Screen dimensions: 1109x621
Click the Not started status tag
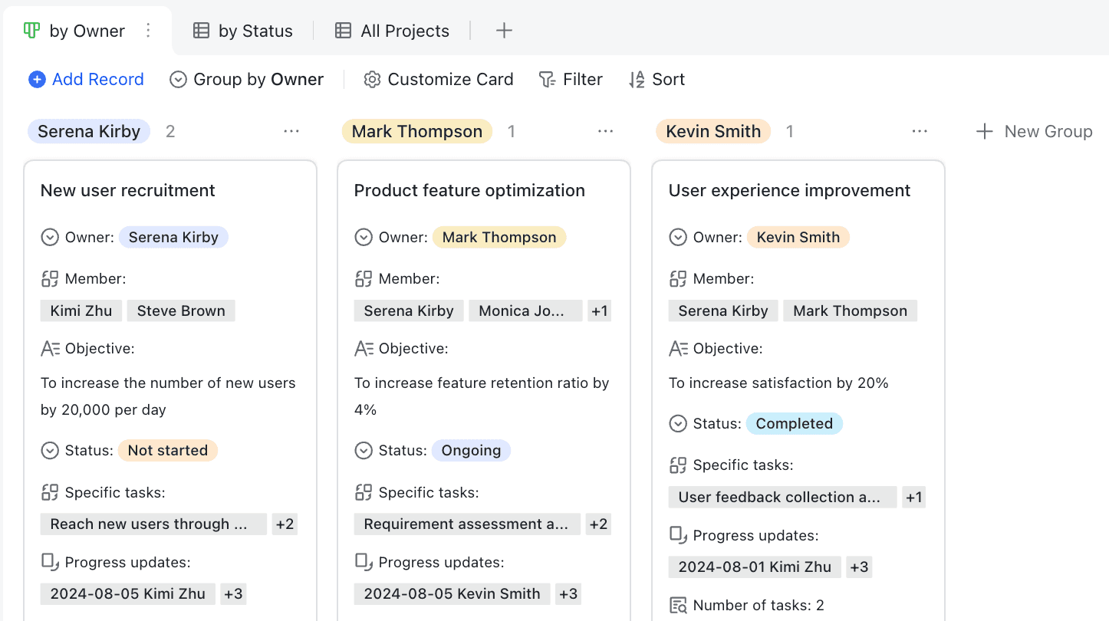pyautogui.click(x=167, y=451)
